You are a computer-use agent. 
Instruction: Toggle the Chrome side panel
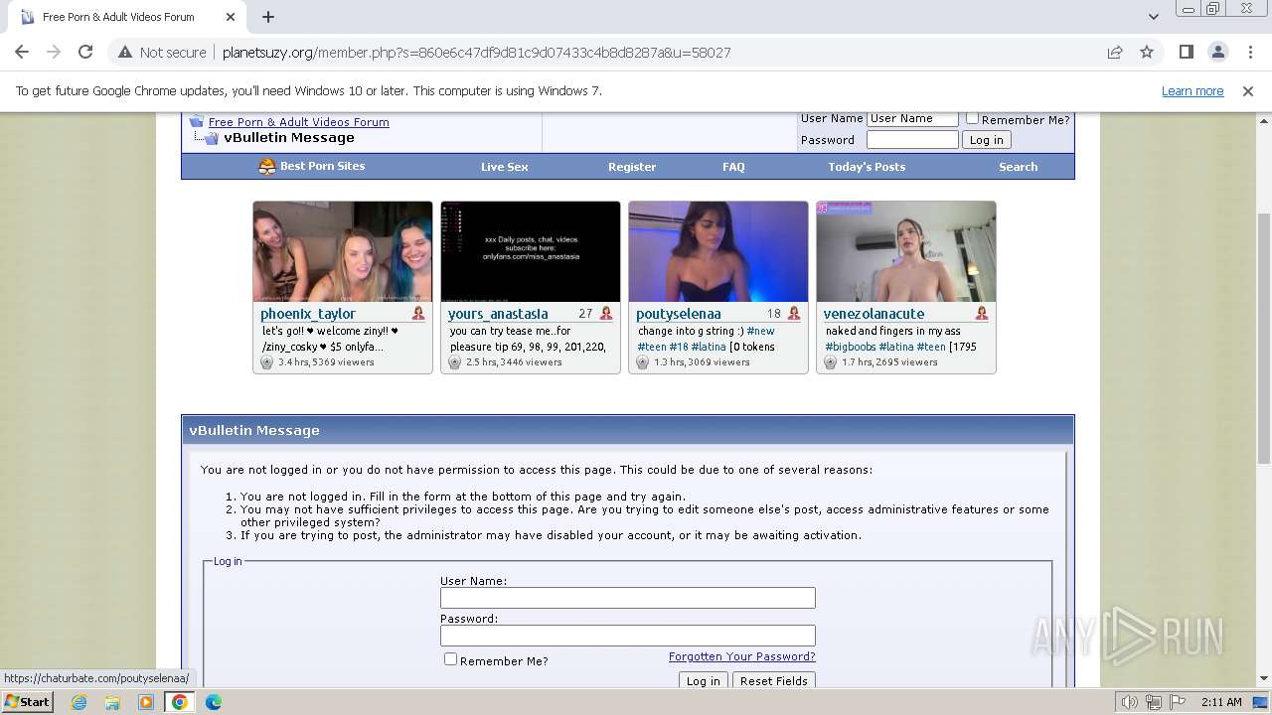point(1186,52)
